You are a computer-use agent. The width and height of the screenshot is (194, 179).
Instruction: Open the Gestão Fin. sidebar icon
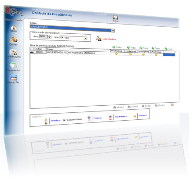tap(14, 78)
